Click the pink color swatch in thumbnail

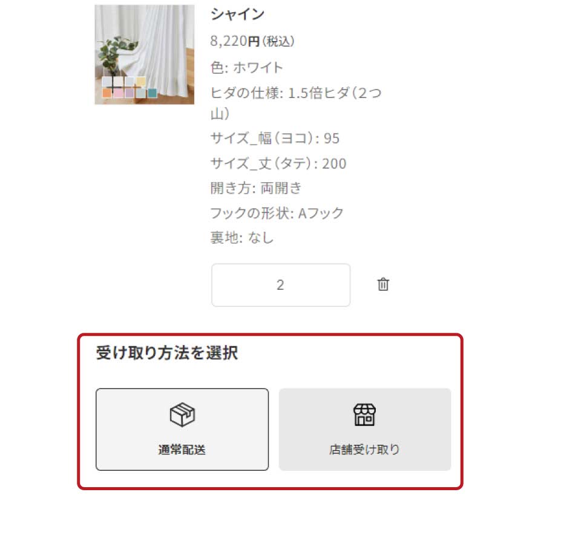[118, 93]
